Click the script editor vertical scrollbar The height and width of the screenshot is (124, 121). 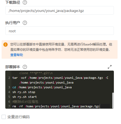(113, 100)
